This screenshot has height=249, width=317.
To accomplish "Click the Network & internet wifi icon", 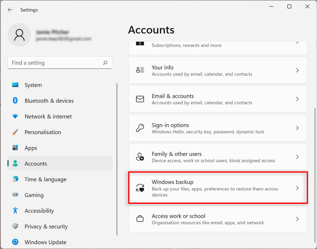I will click(x=15, y=116).
